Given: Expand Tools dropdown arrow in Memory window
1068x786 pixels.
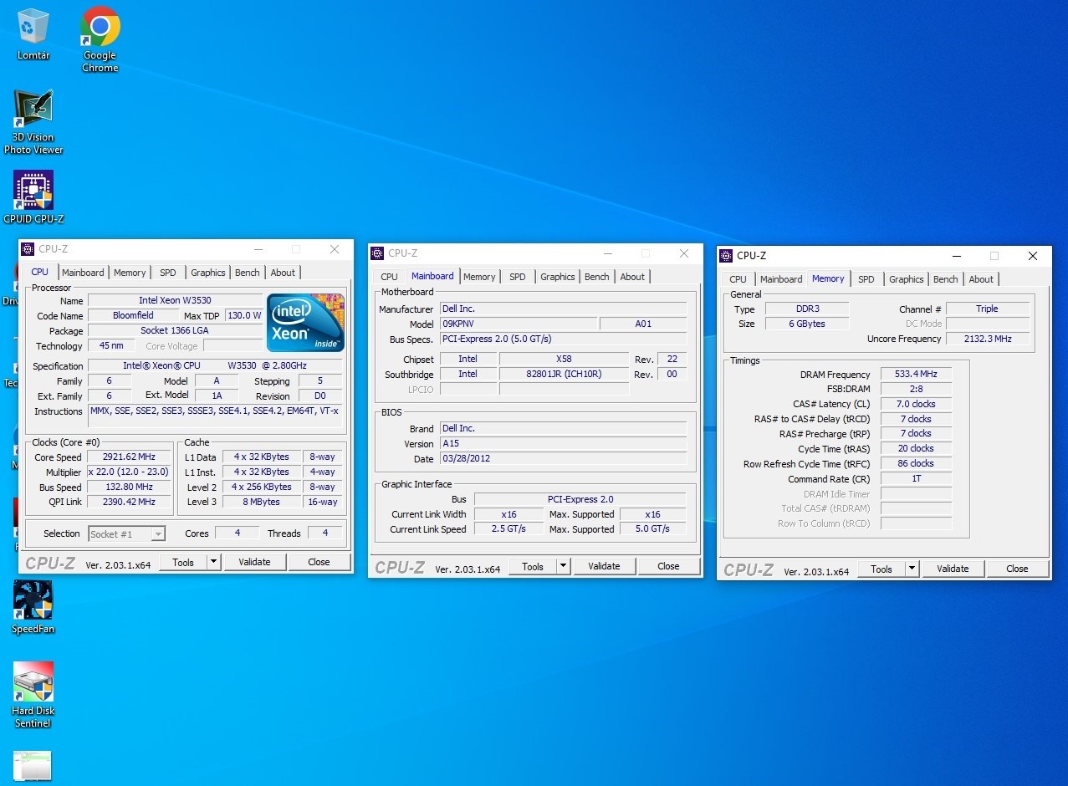Looking at the screenshot, I should coord(912,569).
